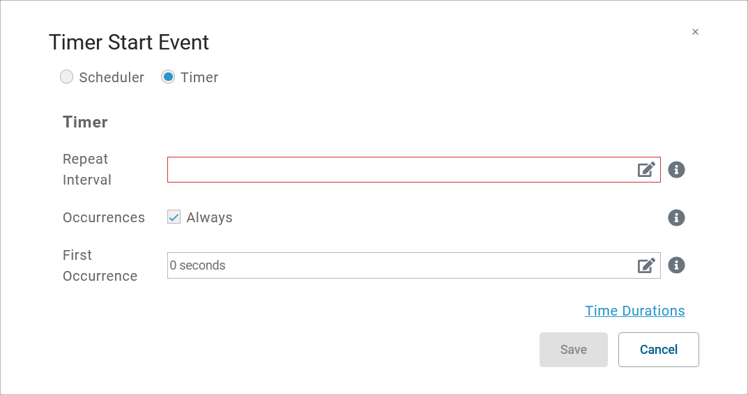The width and height of the screenshot is (748, 395).
Task: Open the Repeat Interval expression editor icon
Action: tap(646, 169)
